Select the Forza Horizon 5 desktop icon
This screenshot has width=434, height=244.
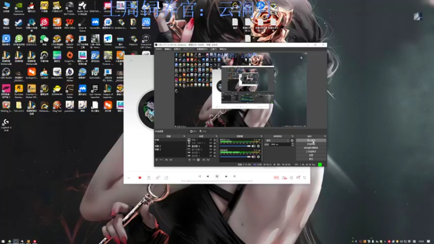click(6, 91)
